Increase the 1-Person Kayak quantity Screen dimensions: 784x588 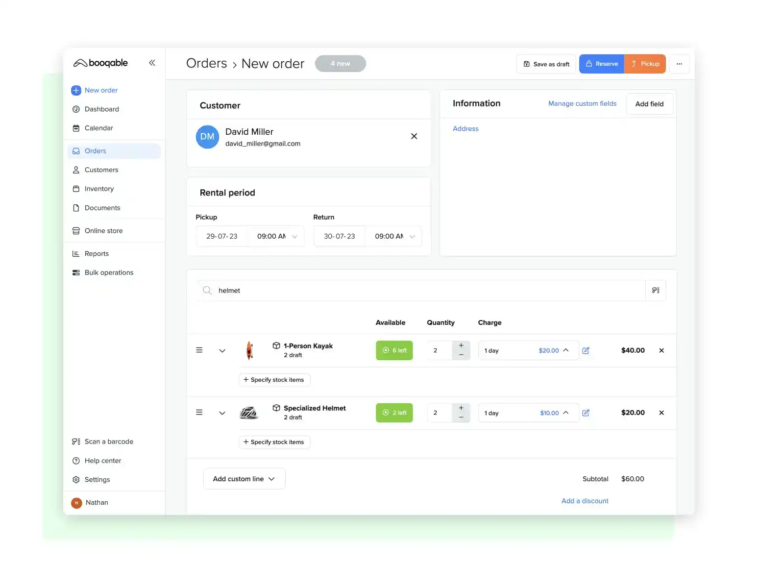461,346
